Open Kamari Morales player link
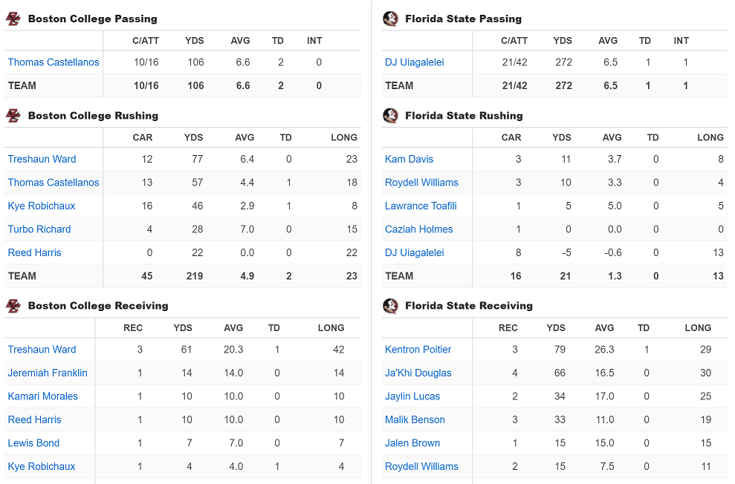 pos(42,396)
